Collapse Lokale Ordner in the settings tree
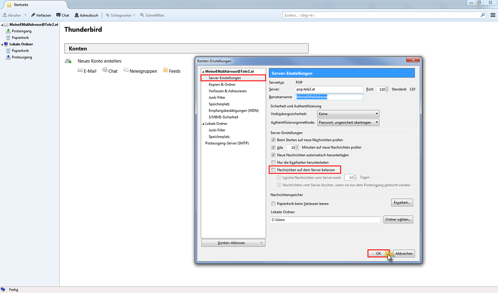 203,124
